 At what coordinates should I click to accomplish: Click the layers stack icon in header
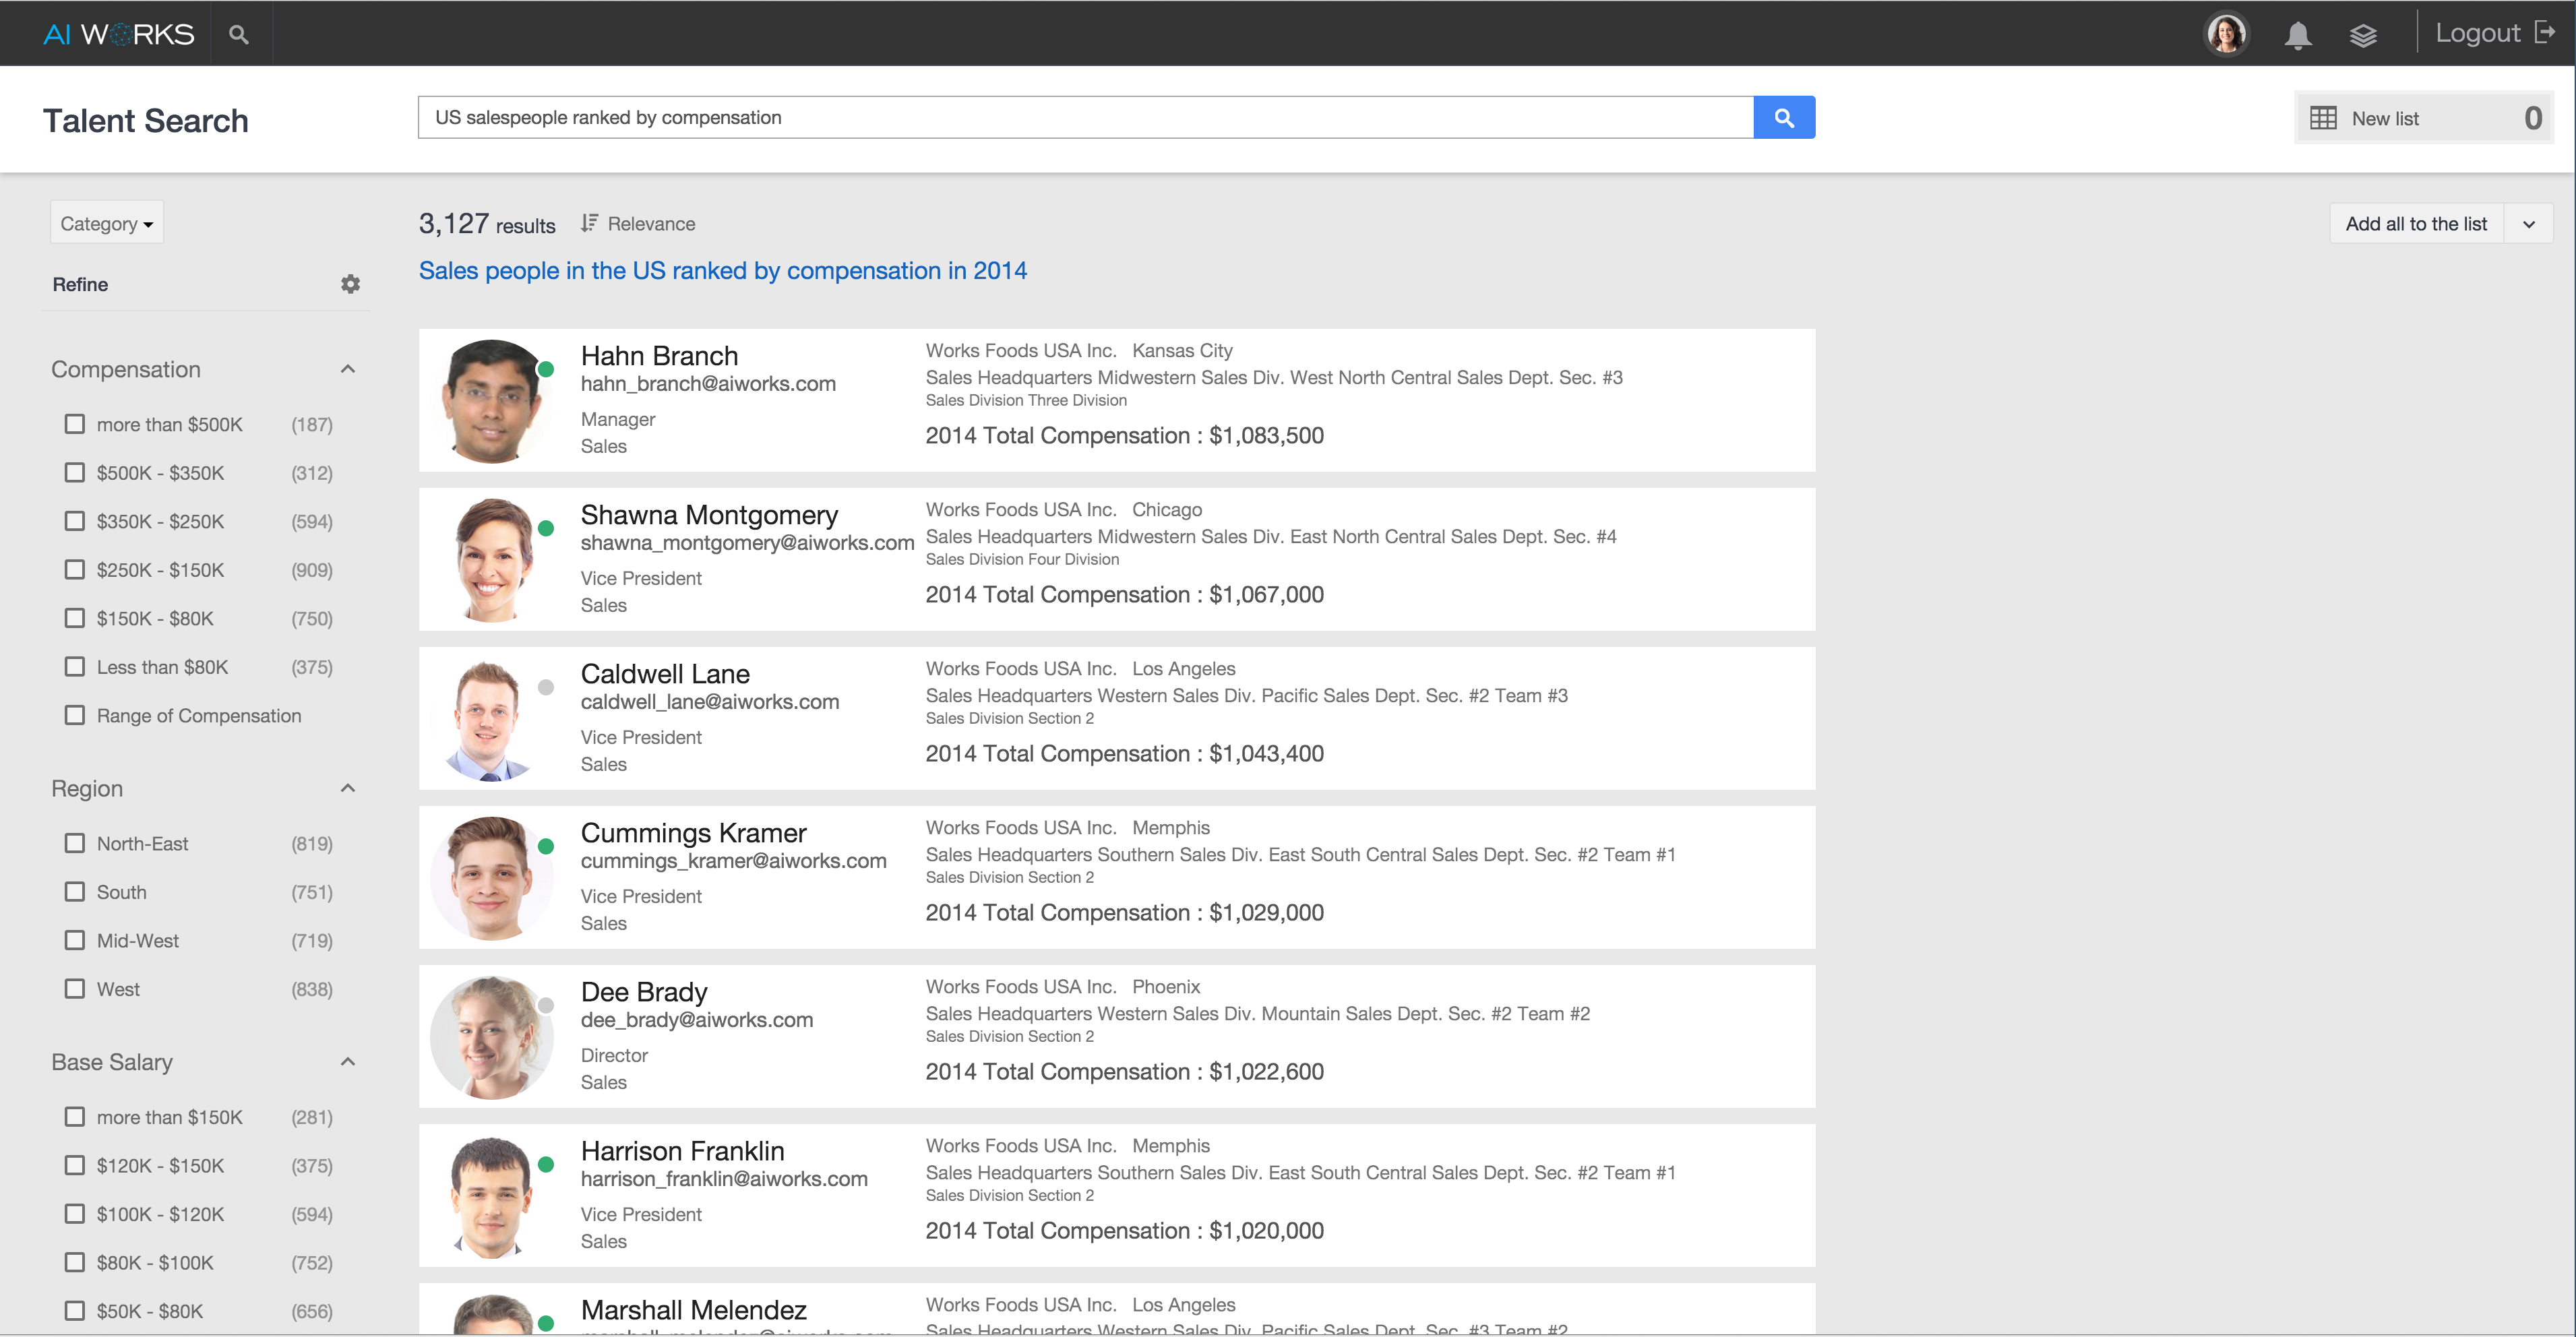(2362, 35)
